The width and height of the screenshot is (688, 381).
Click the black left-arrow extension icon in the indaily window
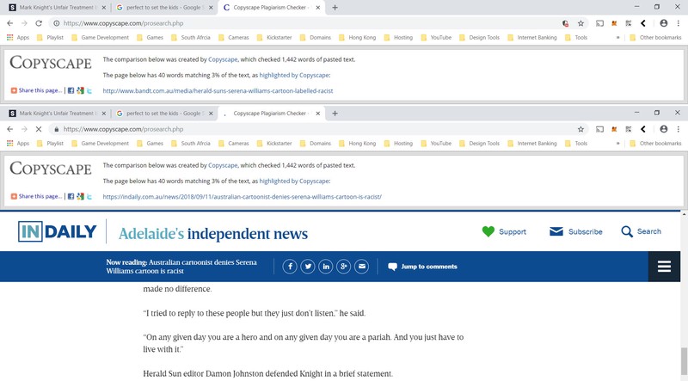point(642,129)
